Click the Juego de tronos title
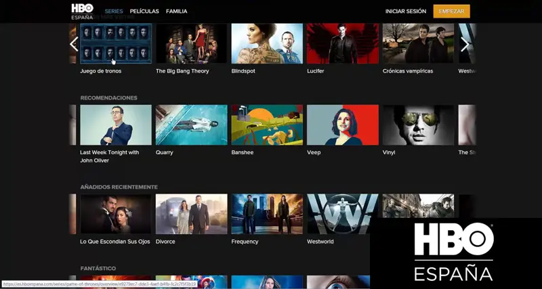 (x=100, y=71)
